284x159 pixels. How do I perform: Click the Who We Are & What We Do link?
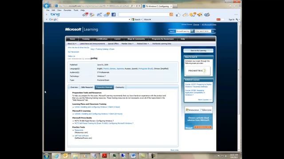pos(79,48)
